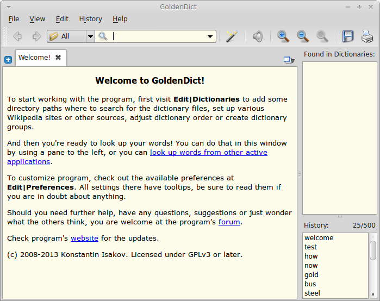Open the Help menu
380x301 pixels.
pos(120,19)
